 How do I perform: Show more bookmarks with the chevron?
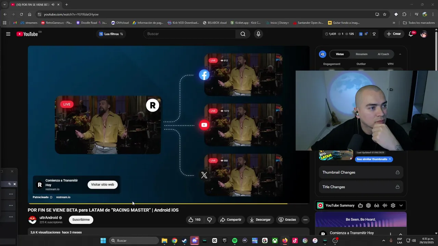pyautogui.click(x=394, y=23)
